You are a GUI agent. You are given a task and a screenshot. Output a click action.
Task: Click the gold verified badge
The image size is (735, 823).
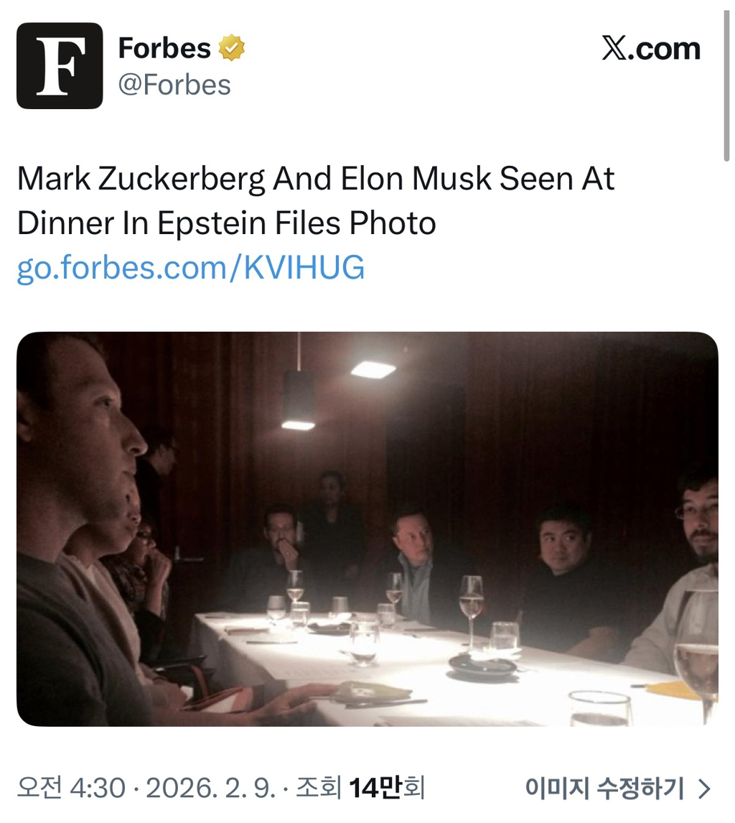click(x=231, y=49)
